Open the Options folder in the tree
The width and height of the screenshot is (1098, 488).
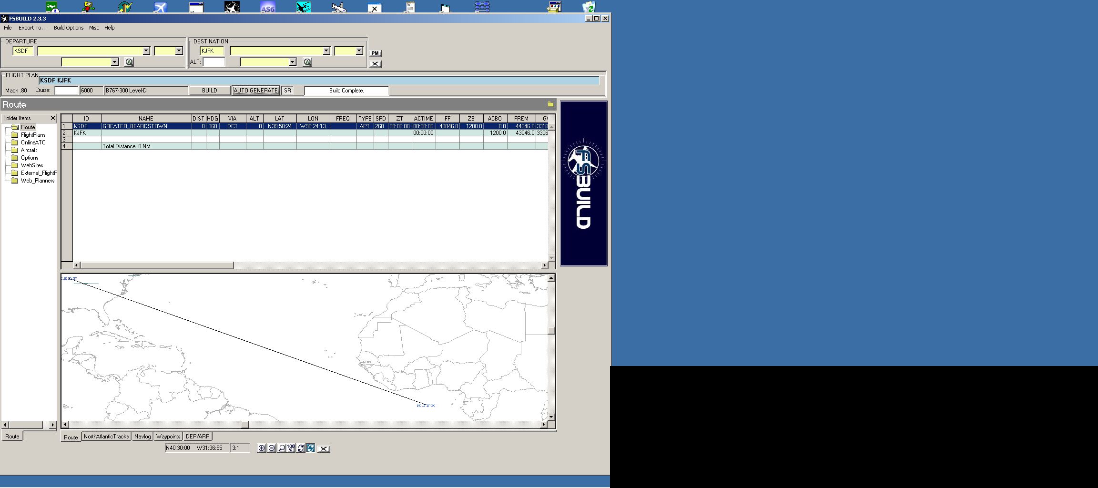point(30,158)
